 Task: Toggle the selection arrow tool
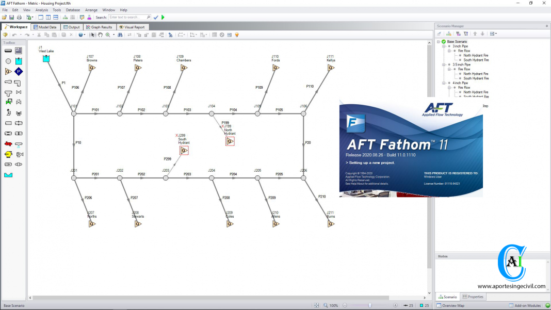pyautogui.click(x=92, y=35)
